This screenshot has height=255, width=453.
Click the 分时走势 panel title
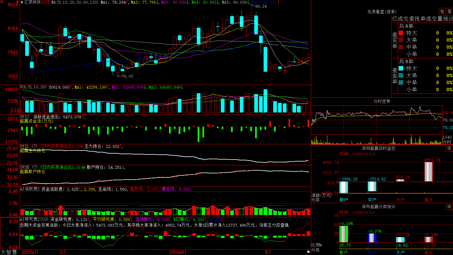(382, 101)
